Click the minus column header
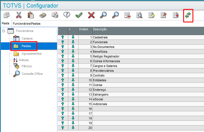The height and width of the screenshot is (132, 204). click(x=63, y=31)
